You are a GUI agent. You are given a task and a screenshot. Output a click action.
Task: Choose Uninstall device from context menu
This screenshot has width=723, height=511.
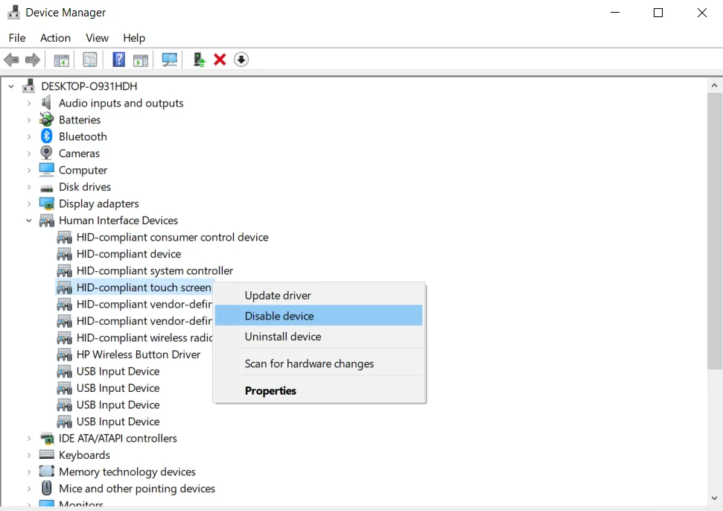point(319,337)
